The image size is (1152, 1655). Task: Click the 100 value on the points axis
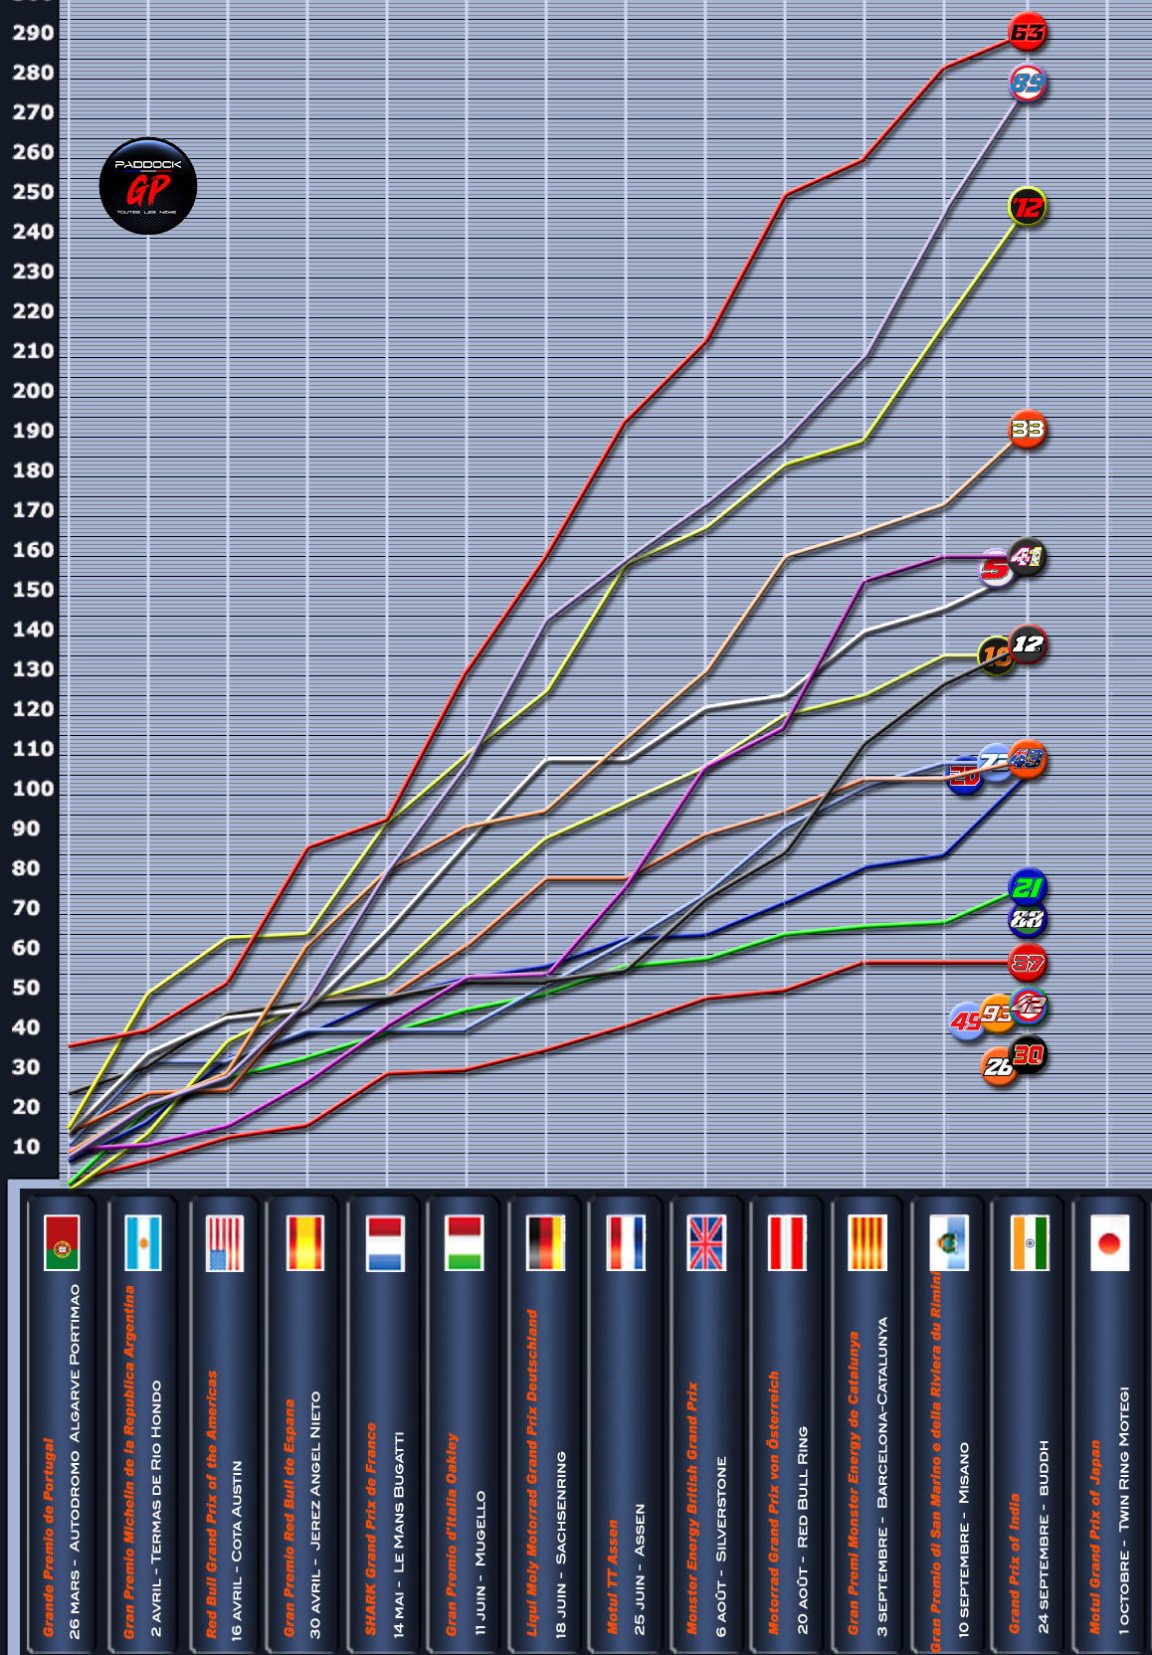(33, 789)
